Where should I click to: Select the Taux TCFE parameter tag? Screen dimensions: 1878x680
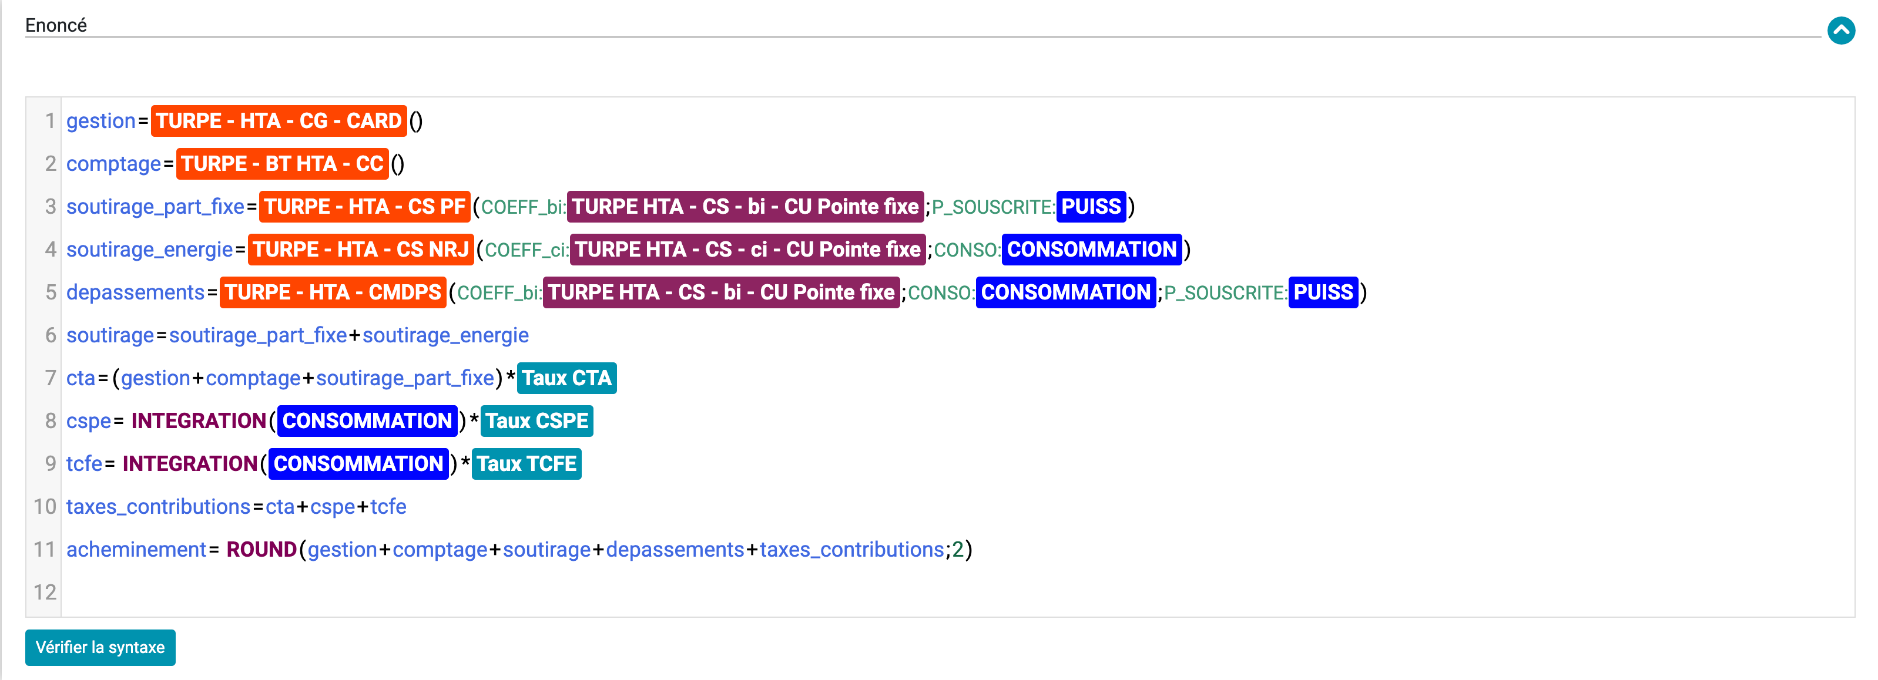pyautogui.click(x=526, y=464)
